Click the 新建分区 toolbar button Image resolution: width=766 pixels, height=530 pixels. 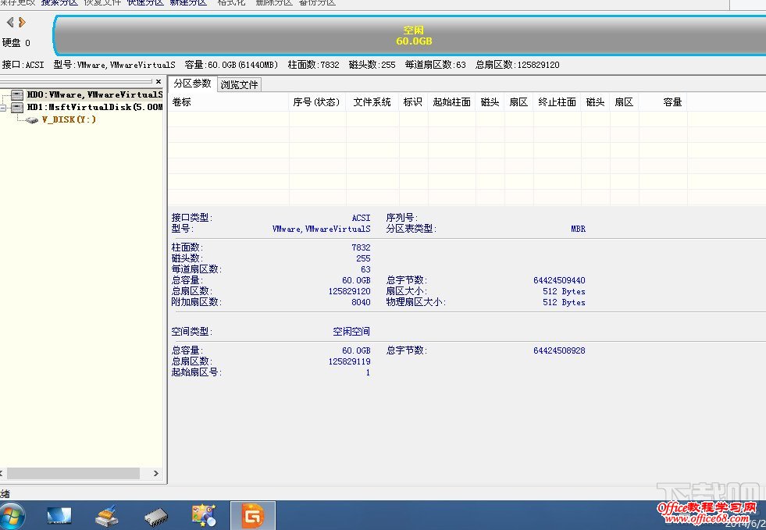188,3
